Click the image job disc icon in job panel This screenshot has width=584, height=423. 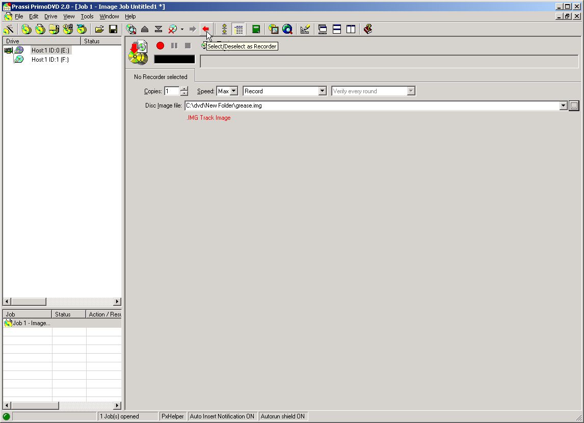(138, 52)
